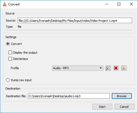138x113 pixels.
Task: Click the Source path field
Action: [x=75, y=20]
